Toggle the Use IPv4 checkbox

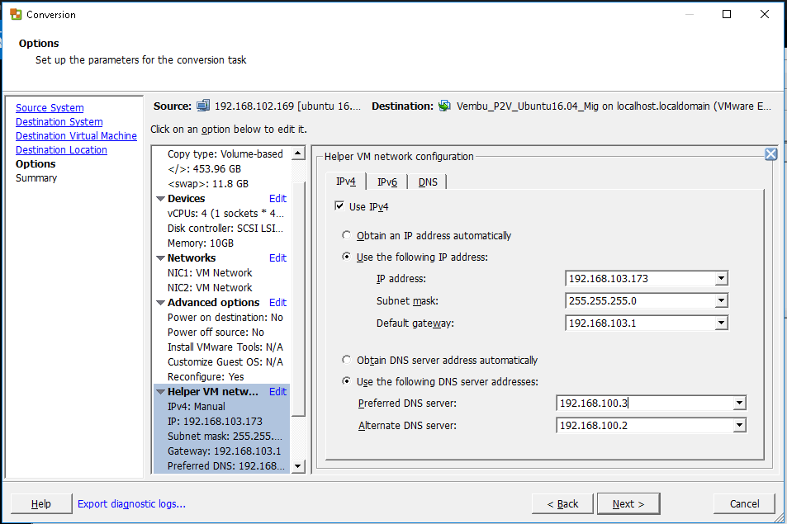point(339,206)
